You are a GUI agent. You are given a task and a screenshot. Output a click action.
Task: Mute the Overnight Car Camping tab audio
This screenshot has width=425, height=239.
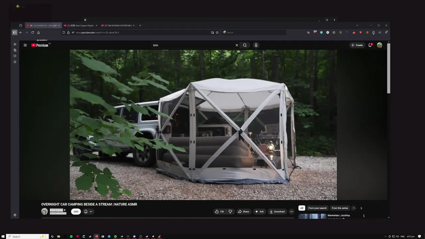32,26
